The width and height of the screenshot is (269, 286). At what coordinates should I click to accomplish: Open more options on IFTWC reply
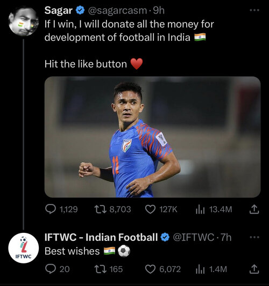click(254, 237)
